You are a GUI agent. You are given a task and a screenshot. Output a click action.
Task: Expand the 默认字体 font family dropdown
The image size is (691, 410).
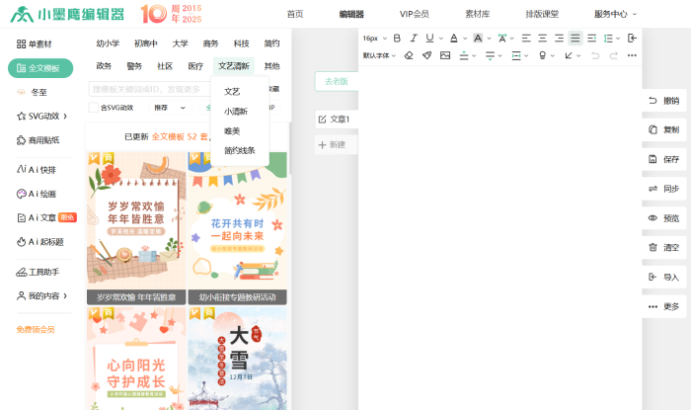(x=380, y=55)
